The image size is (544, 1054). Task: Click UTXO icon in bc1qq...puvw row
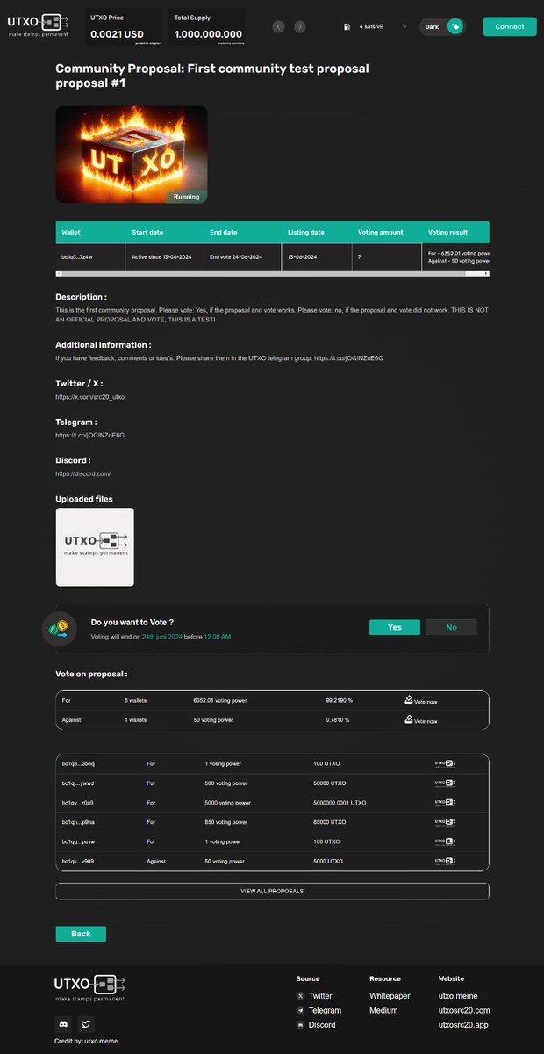point(445,841)
